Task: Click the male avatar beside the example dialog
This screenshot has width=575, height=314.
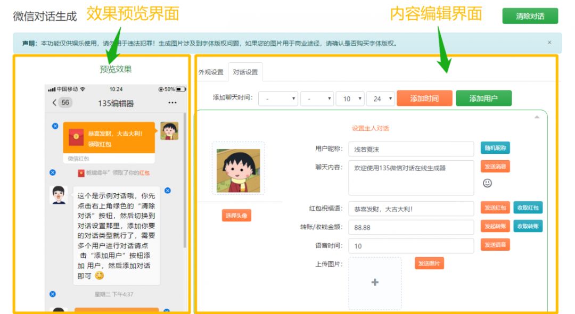Action: pos(59,195)
